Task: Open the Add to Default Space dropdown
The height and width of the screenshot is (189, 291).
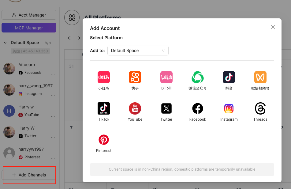Action: click(x=138, y=51)
